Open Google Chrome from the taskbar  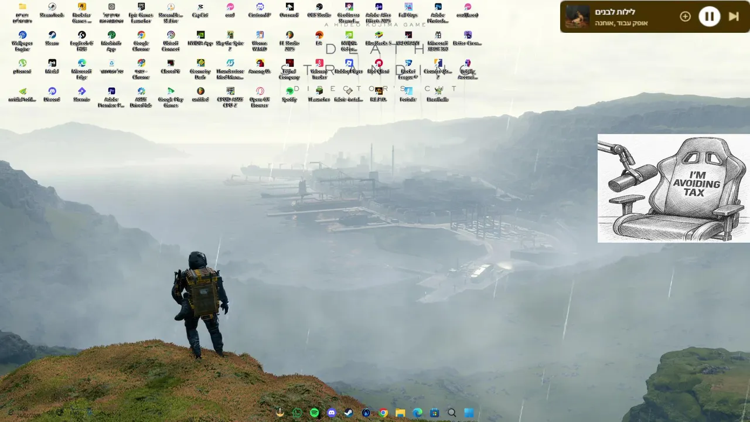point(383,413)
